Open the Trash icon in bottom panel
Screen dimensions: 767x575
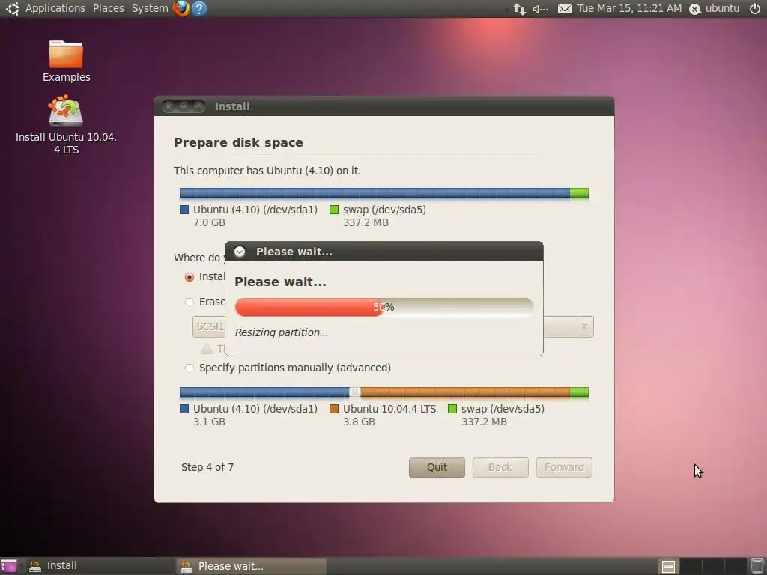(757, 566)
